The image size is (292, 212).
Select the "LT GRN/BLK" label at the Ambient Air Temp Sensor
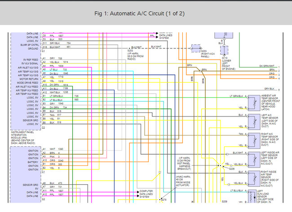click(236, 96)
